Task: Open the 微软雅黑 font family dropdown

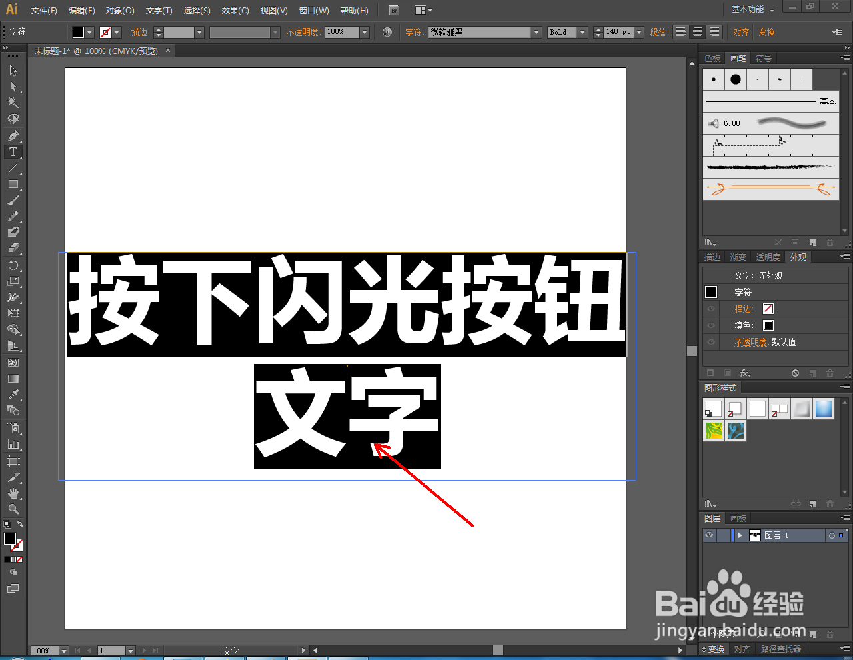Action: [537, 31]
